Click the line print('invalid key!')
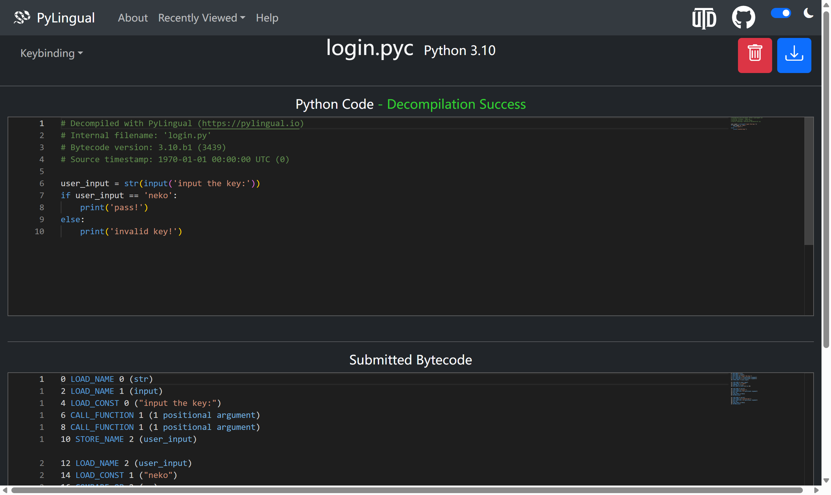 coord(131,231)
